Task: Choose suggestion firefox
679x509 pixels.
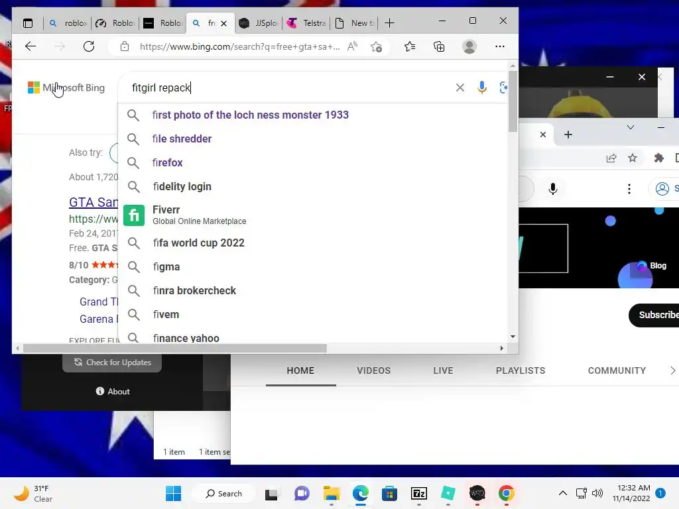Action: tap(313, 163)
